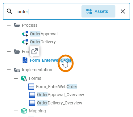The image size is (133, 117).
Task: Click the locked Forms package icon
Action: click(x=24, y=78)
